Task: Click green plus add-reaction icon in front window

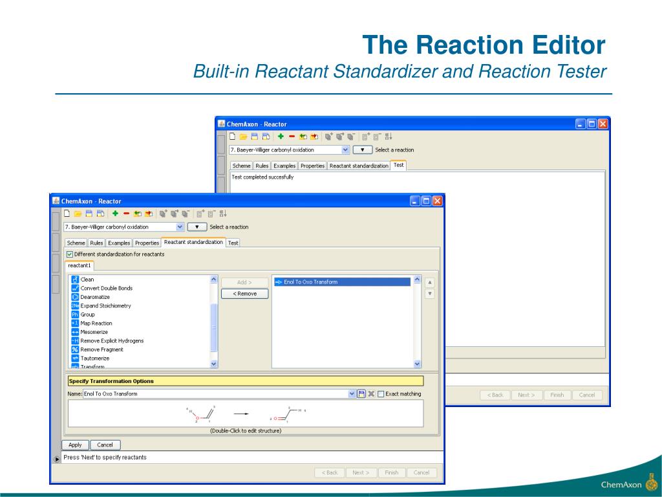Action: [115, 214]
